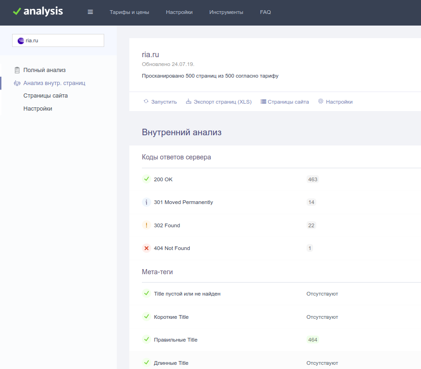Click warning icon for 302 Found

147,225
